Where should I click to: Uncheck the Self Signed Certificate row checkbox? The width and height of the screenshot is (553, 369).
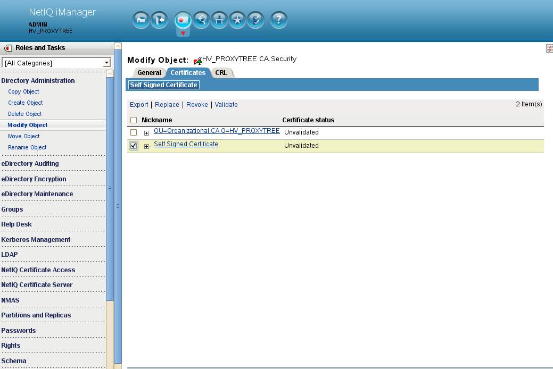[134, 146]
